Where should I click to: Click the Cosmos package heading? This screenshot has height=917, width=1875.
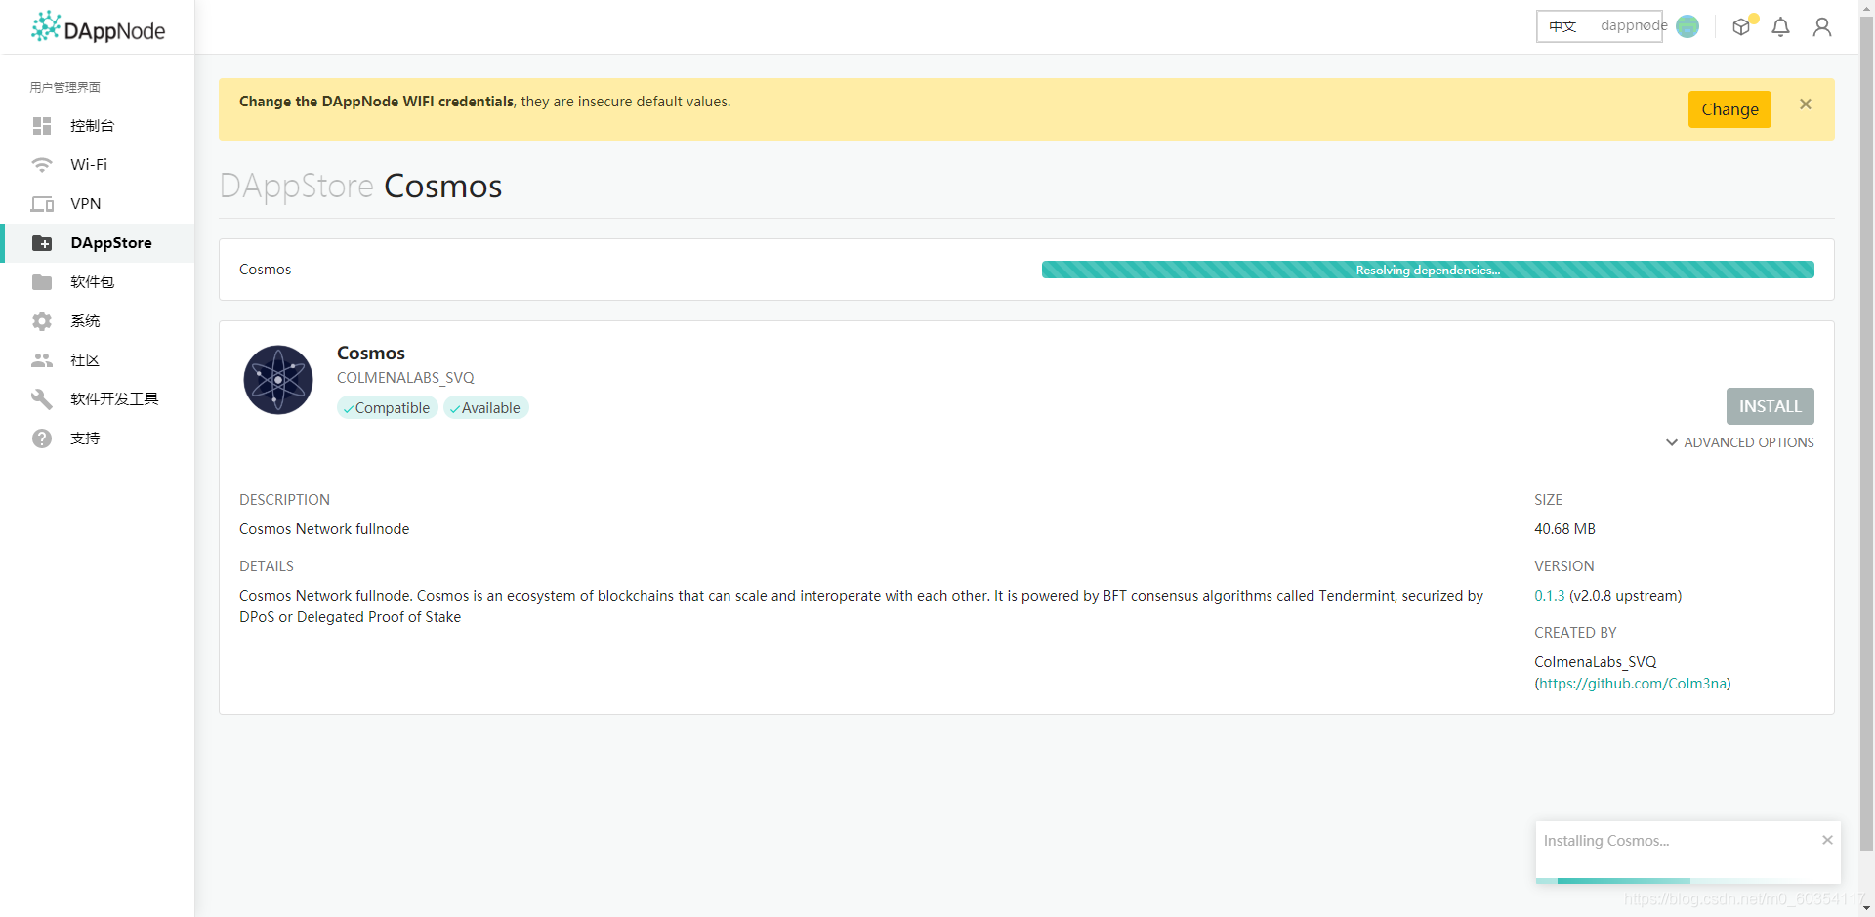pyautogui.click(x=371, y=353)
